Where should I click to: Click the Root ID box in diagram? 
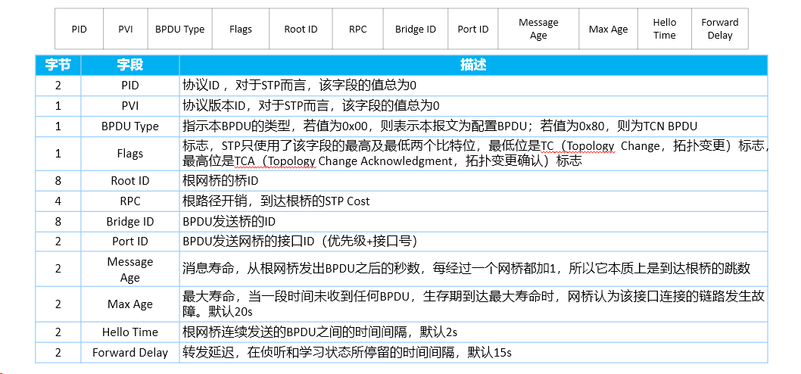301,29
